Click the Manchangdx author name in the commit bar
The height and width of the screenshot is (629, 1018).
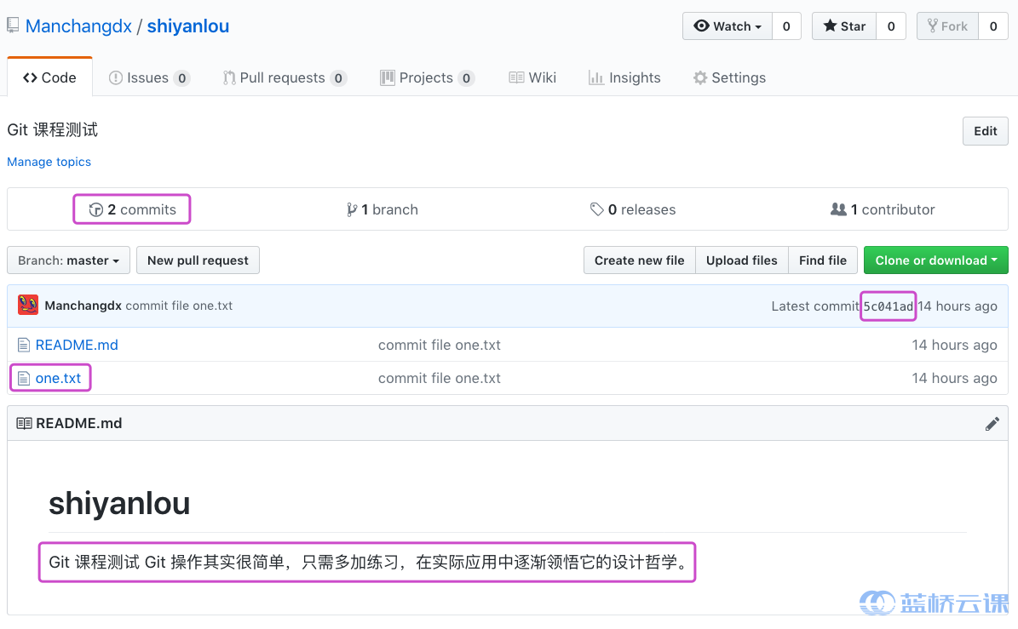pos(83,306)
